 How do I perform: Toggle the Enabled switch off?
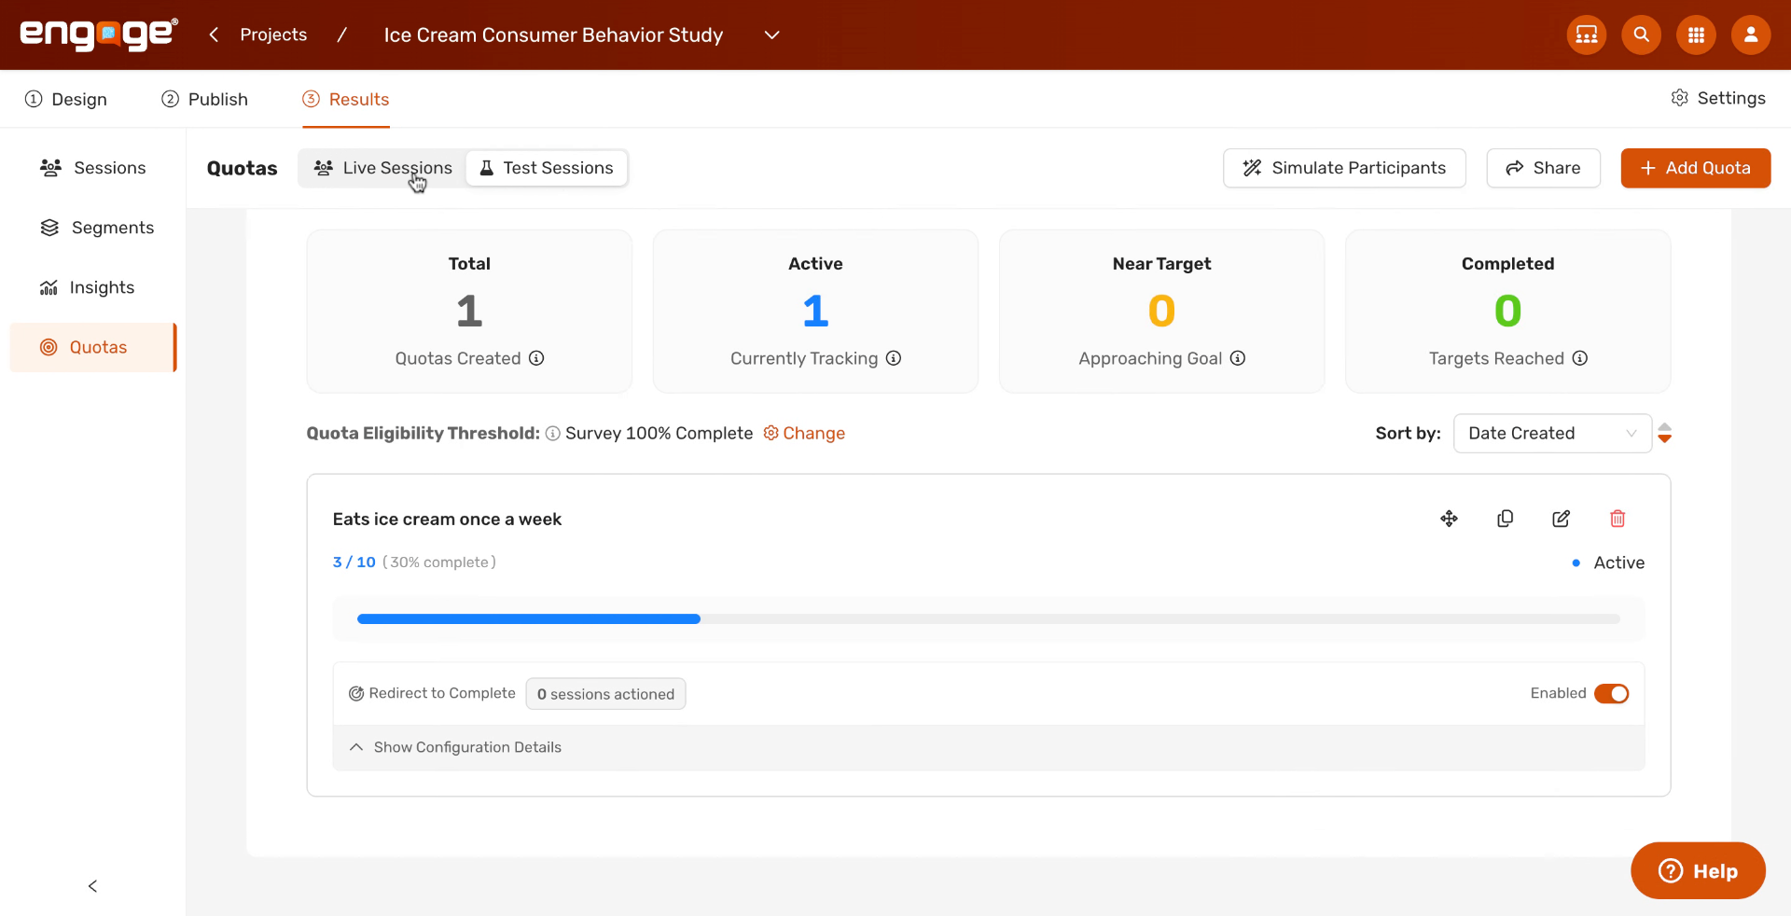pyautogui.click(x=1611, y=694)
